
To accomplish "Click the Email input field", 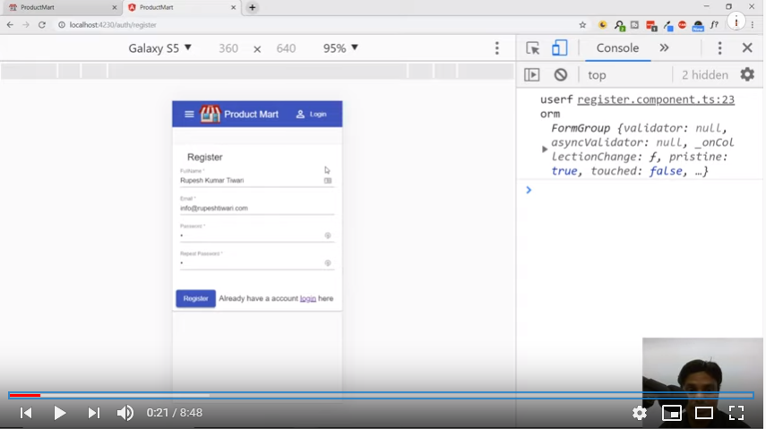I will [256, 208].
